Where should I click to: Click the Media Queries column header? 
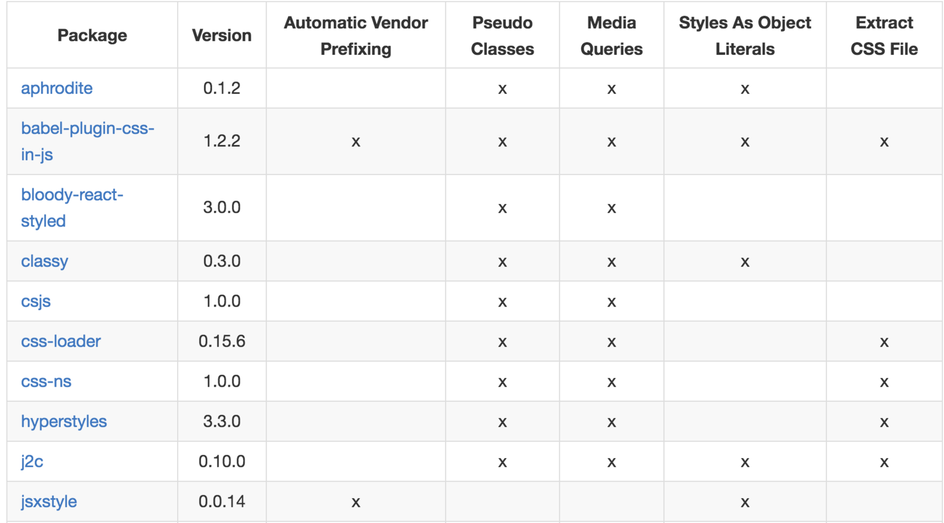tap(611, 35)
